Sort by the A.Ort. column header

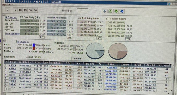pos(38,63)
